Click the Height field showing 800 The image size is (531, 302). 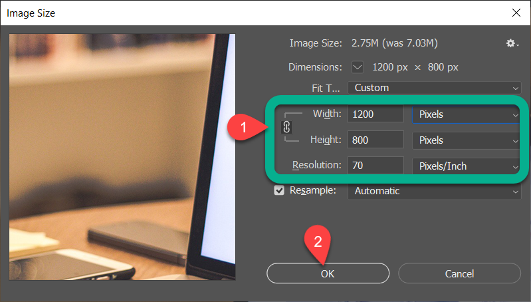[375, 140]
